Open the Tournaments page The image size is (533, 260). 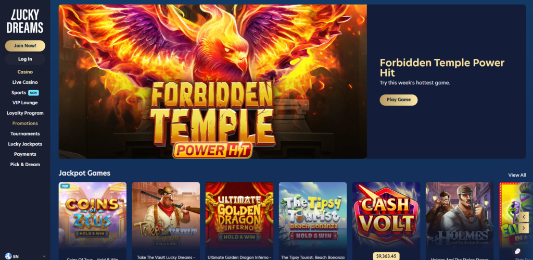tap(25, 134)
